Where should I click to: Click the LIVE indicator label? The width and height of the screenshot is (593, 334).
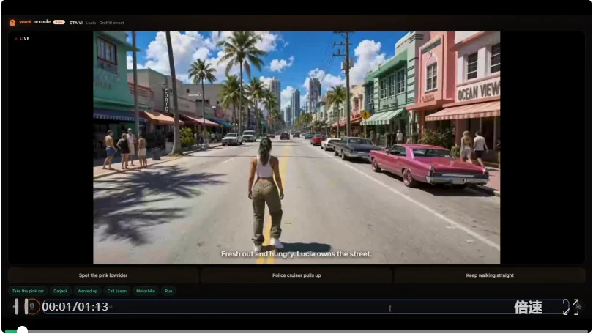pyautogui.click(x=22, y=39)
